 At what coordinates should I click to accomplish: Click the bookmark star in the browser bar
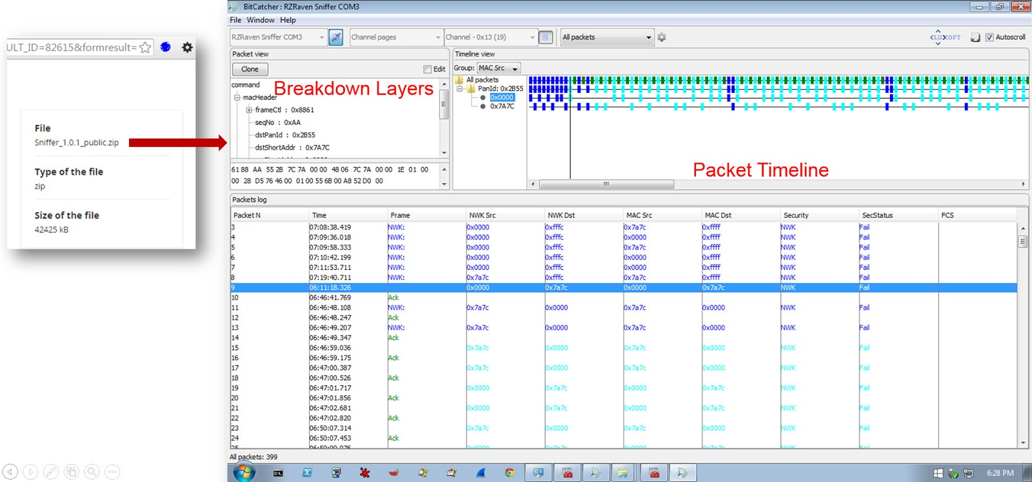point(145,47)
